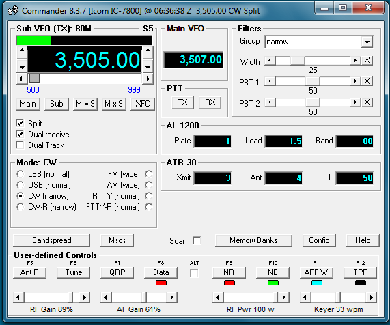Activate PTT RX button
Image resolution: width=390 pixels, height=325 pixels.
coord(210,102)
